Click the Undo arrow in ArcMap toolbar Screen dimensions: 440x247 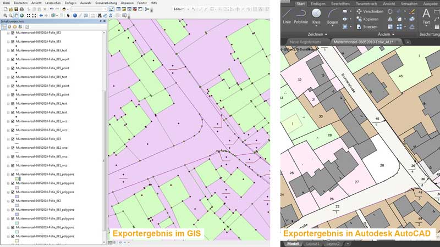[51, 9]
